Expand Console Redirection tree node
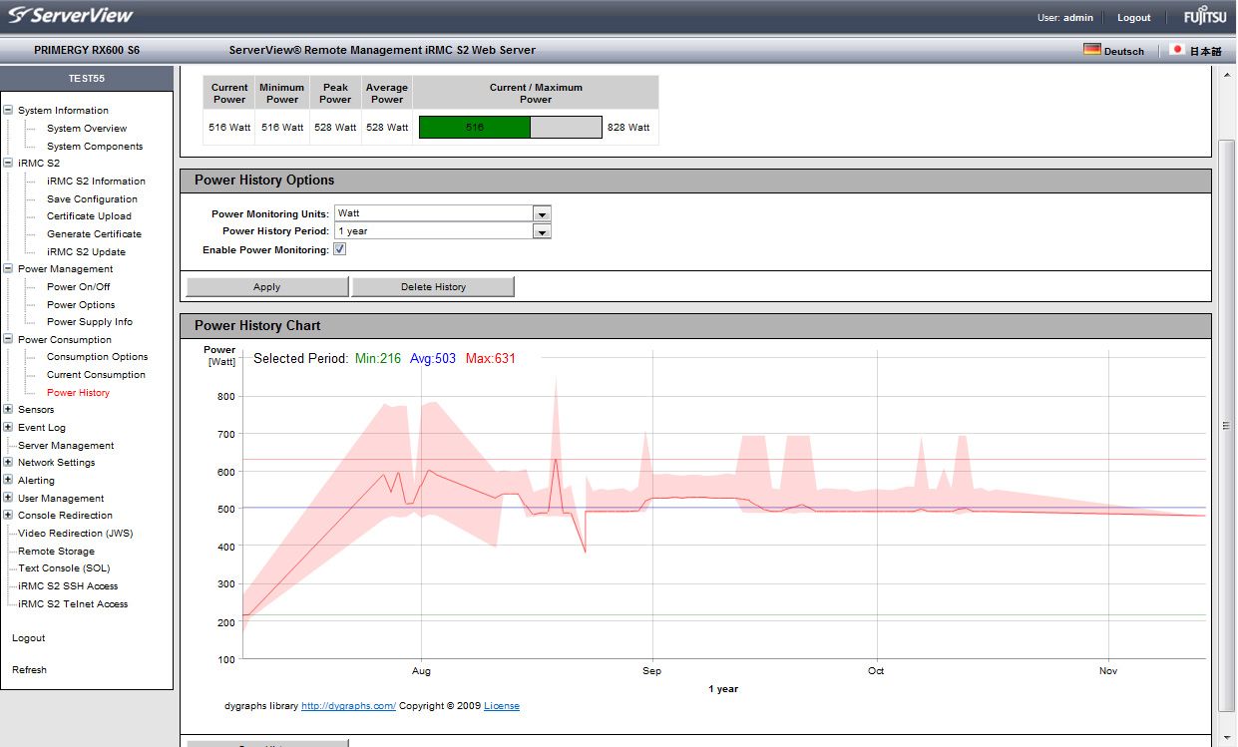1238x747 pixels. [x=8, y=515]
